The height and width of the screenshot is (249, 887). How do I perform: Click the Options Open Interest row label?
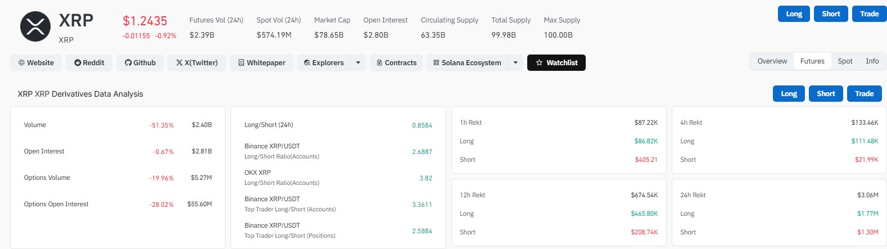pyautogui.click(x=56, y=204)
